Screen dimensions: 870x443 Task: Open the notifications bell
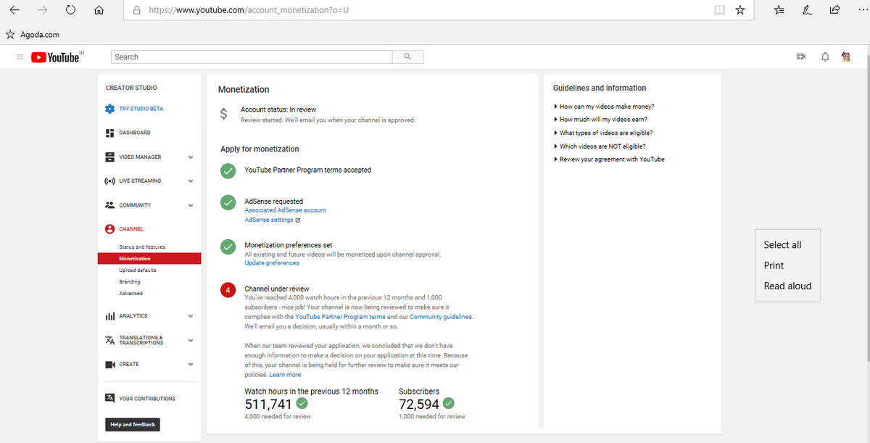[x=825, y=57]
